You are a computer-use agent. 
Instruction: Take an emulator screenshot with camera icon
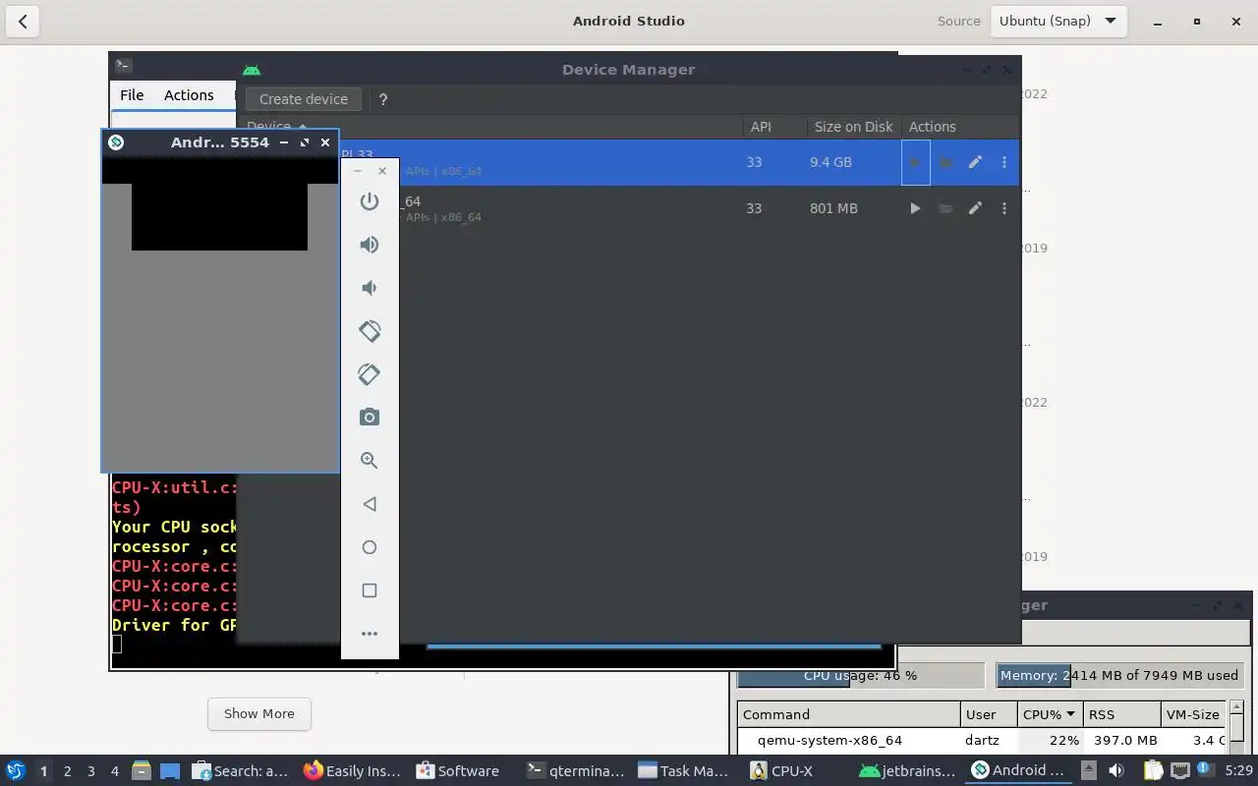(x=370, y=418)
